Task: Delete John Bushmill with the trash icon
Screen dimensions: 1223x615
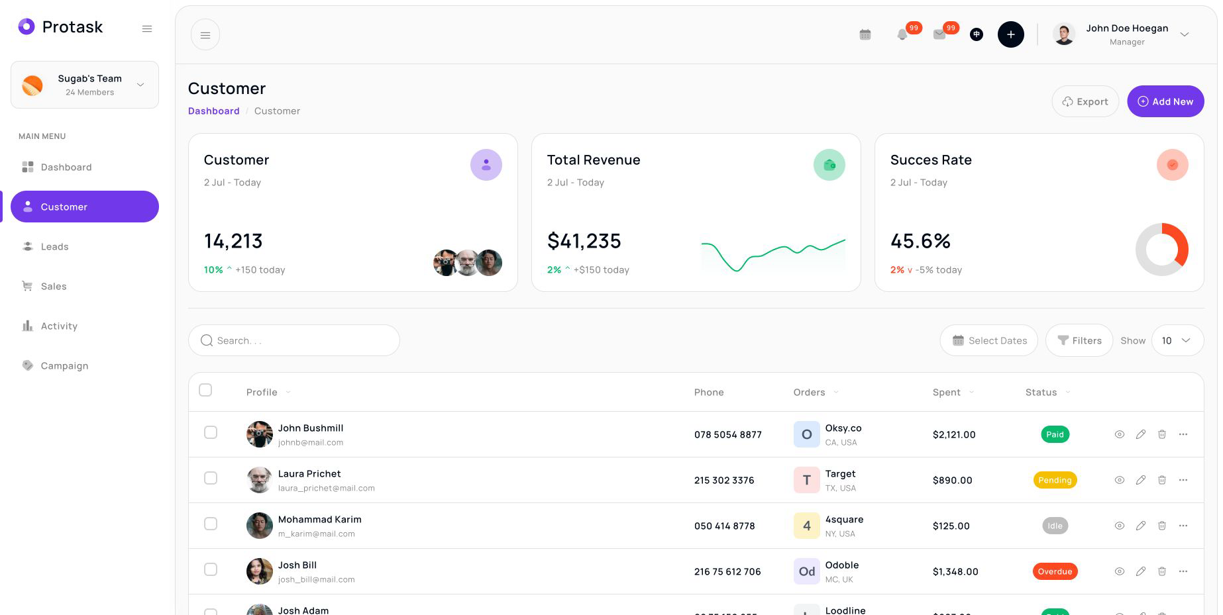Action: (1161, 434)
